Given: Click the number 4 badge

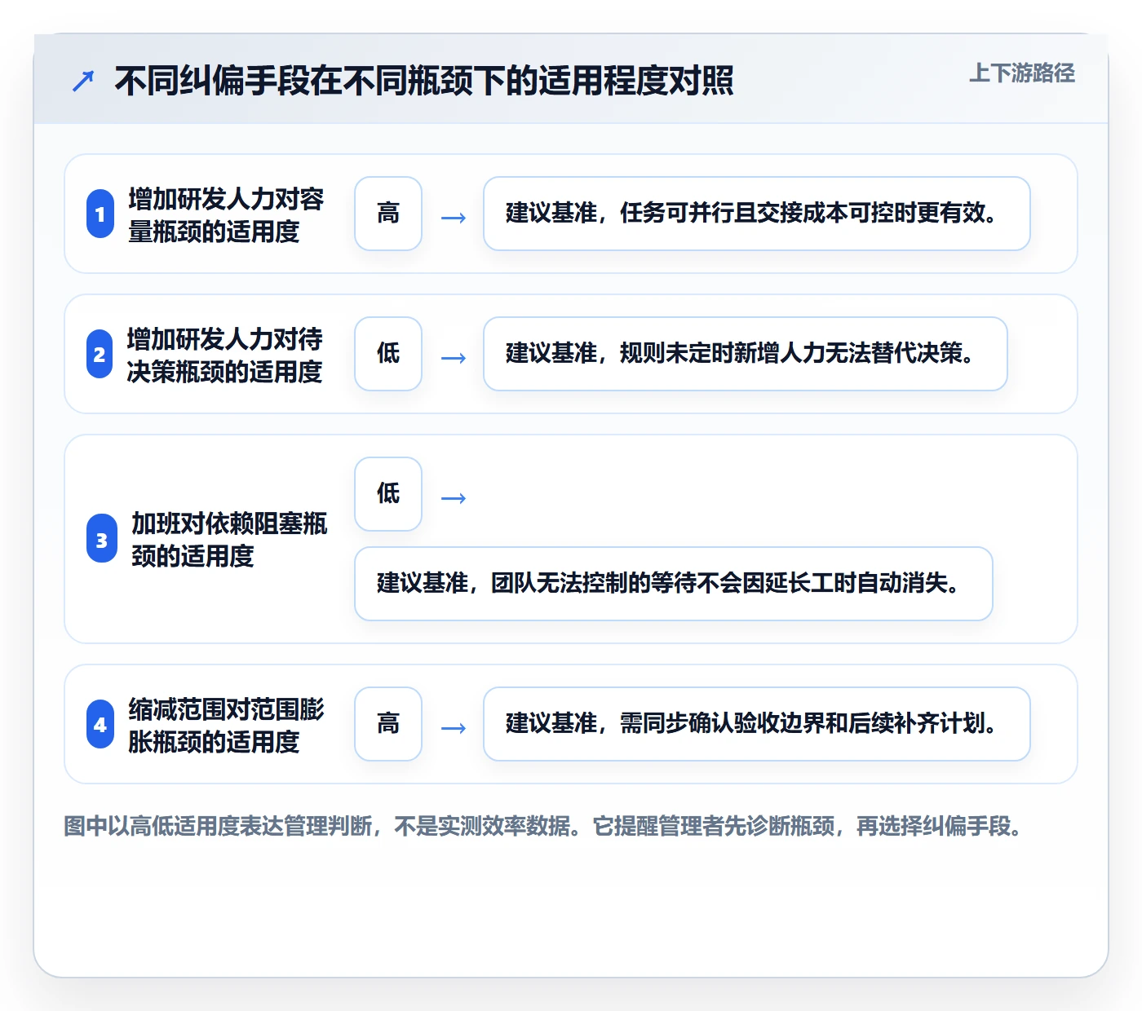Looking at the screenshot, I should (x=100, y=724).
